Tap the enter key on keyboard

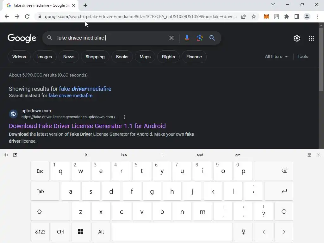coord(278,191)
